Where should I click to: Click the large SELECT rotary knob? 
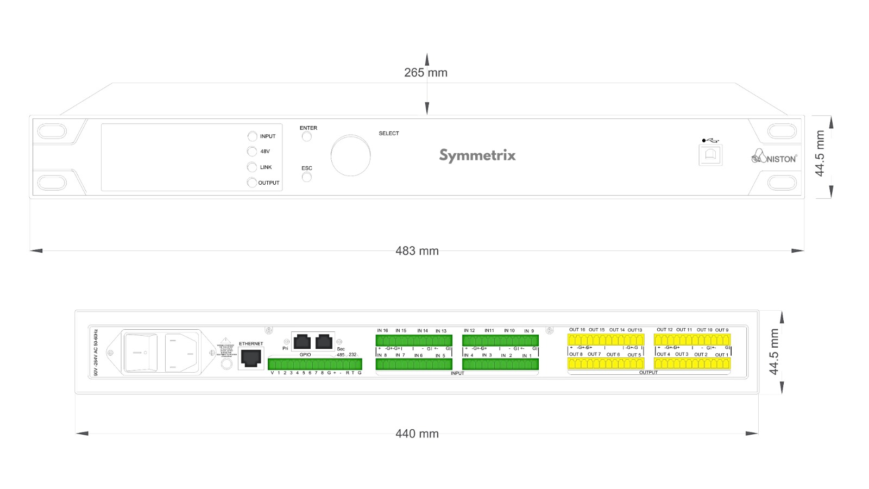tap(350, 156)
